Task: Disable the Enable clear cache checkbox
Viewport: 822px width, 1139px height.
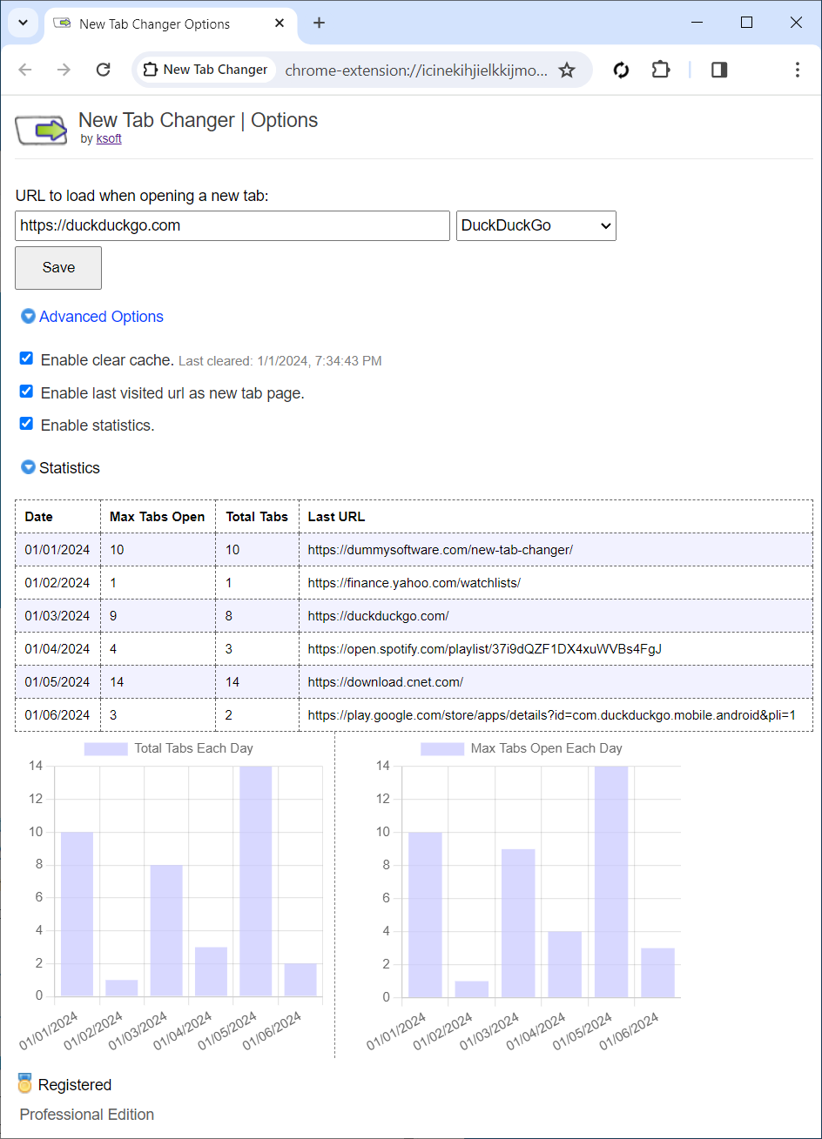Action: tap(26, 358)
